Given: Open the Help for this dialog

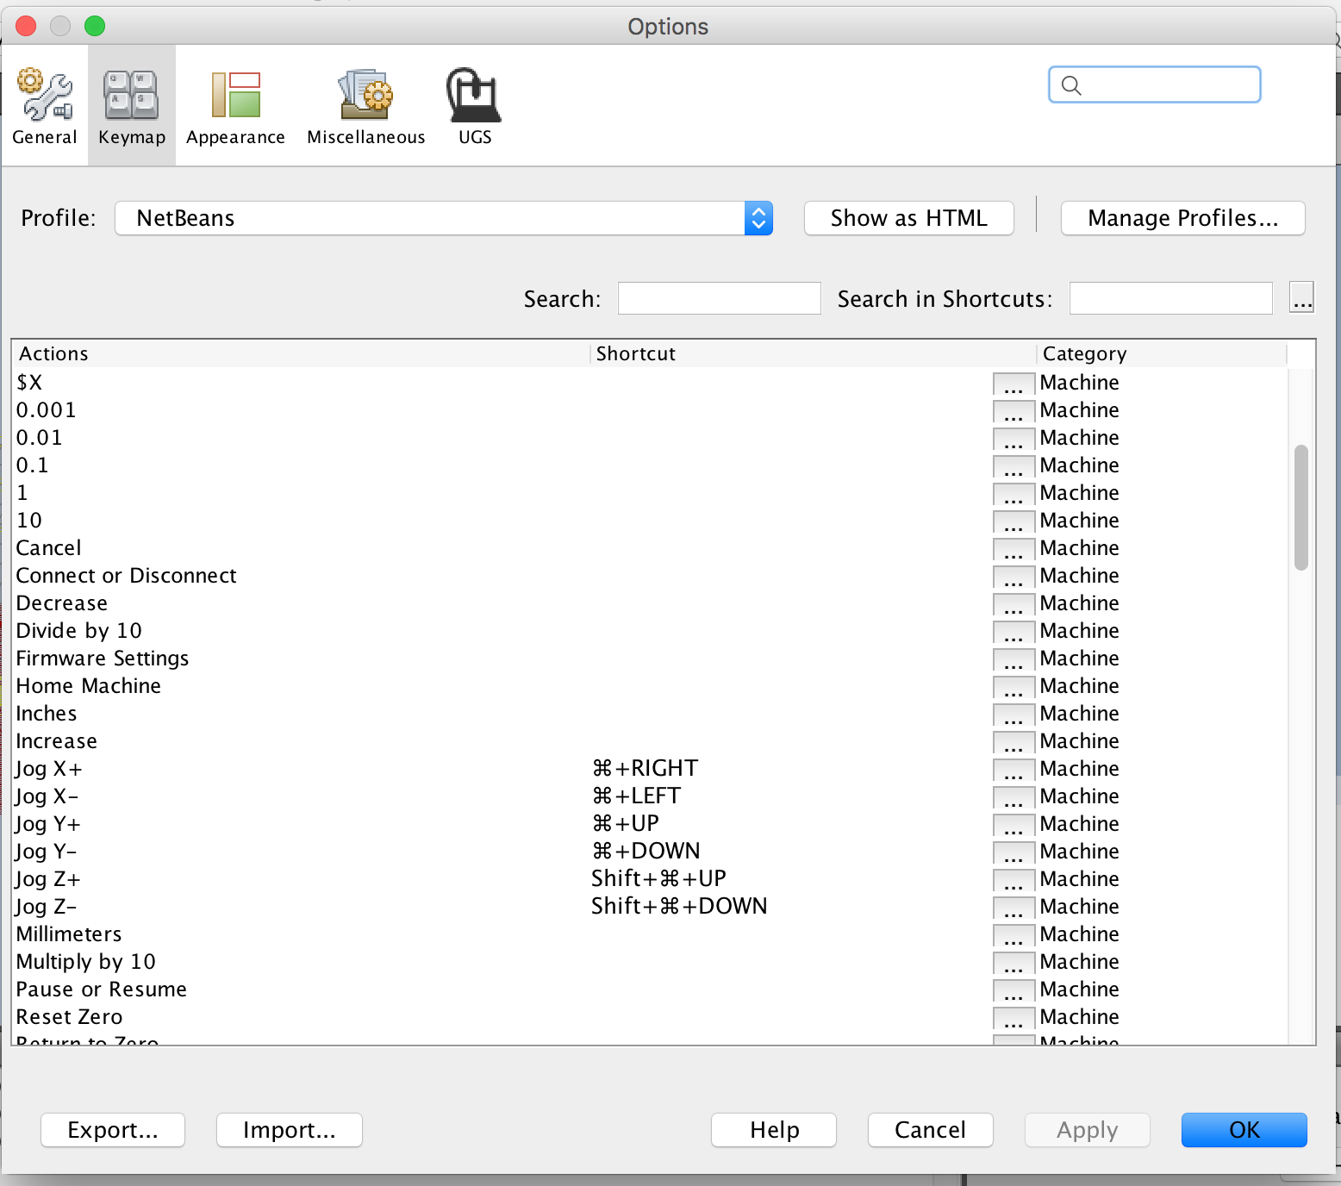Looking at the screenshot, I should tap(773, 1130).
